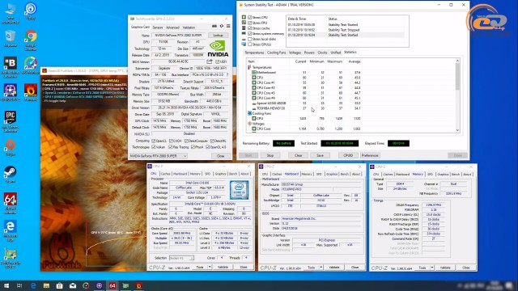The height and width of the screenshot is (291, 518).
Task: Switch to GPU-Z via its taskbar icon
Action: [125, 285]
